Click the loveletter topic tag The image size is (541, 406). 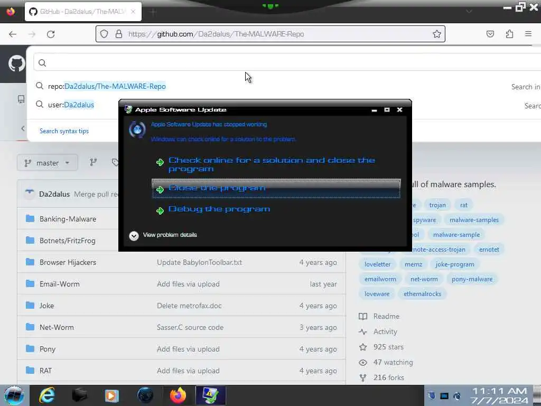[x=377, y=264]
